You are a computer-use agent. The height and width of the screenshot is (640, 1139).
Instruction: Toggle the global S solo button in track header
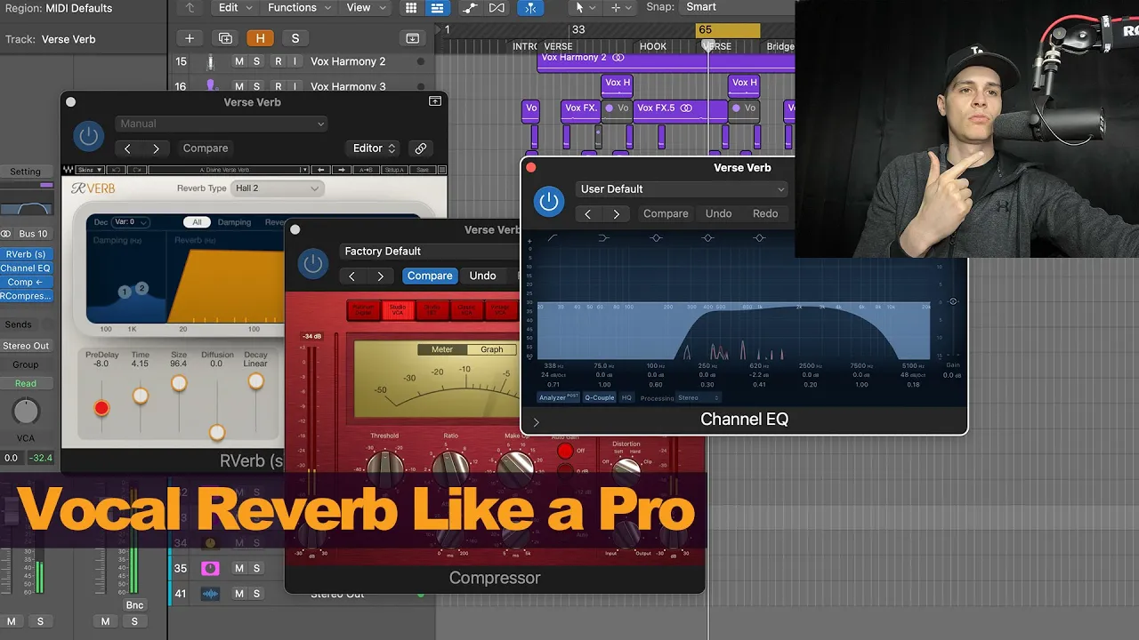pyautogui.click(x=295, y=38)
